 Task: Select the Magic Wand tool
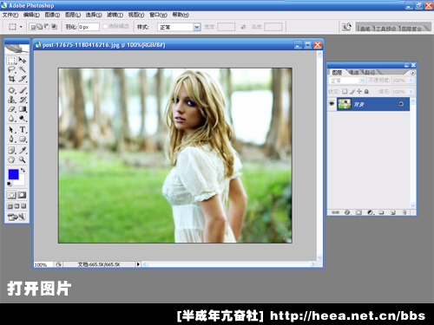23,69
